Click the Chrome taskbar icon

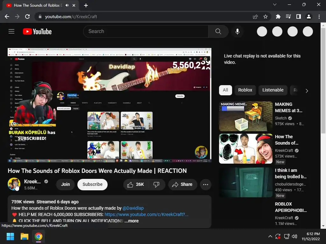tap(39, 236)
